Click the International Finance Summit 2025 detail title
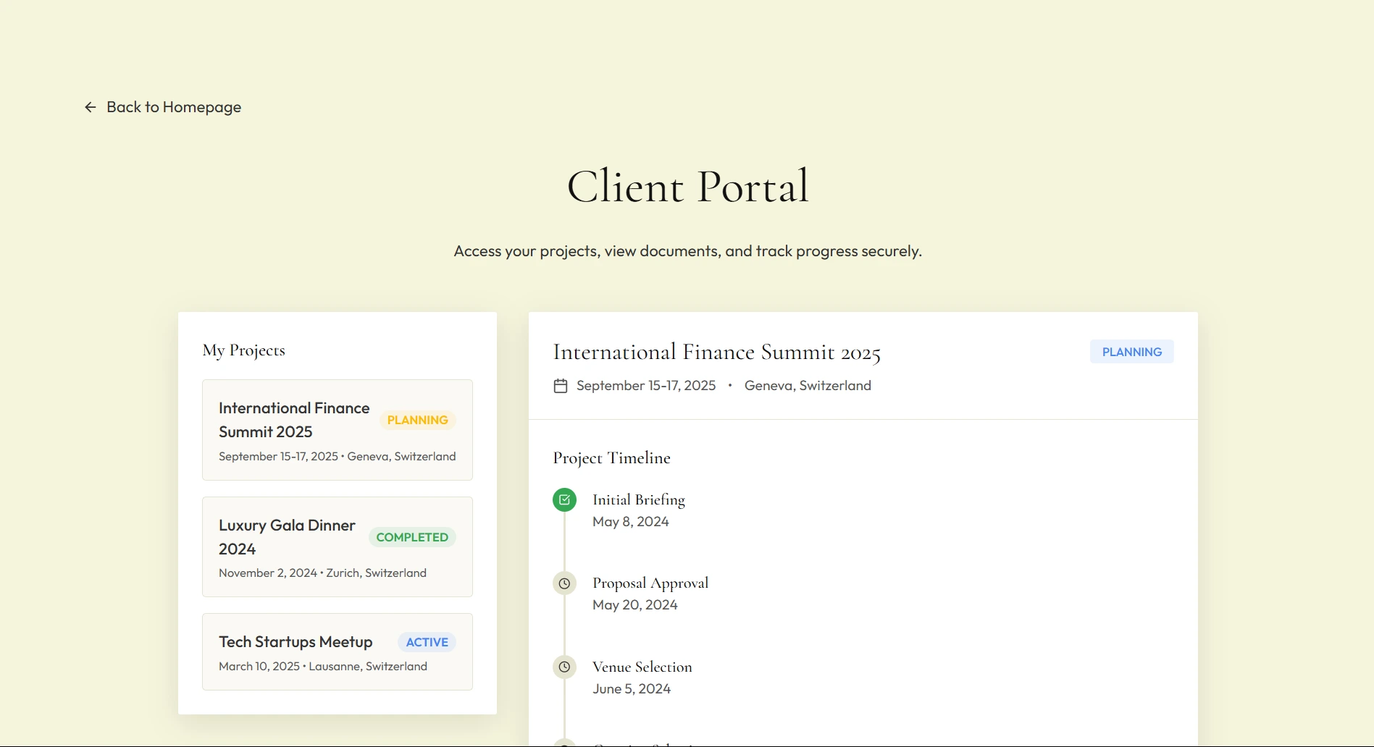Screen dimensions: 1374x747 coord(716,353)
